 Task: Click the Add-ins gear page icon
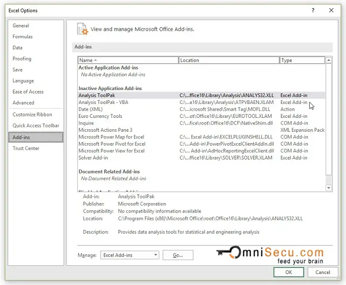click(82, 29)
